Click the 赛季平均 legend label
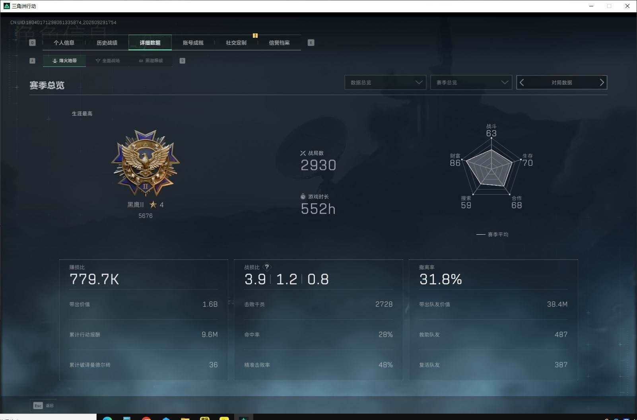This screenshot has height=420, width=637. point(498,234)
